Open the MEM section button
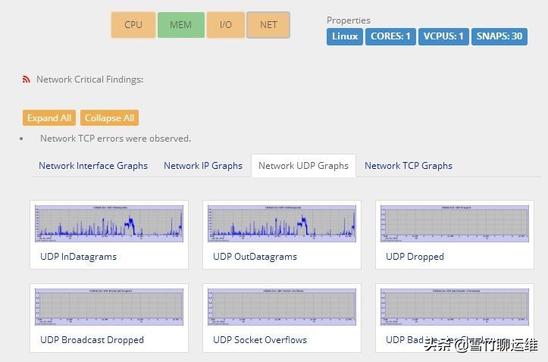The width and height of the screenshot is (548, 362). tap(180, 24)
